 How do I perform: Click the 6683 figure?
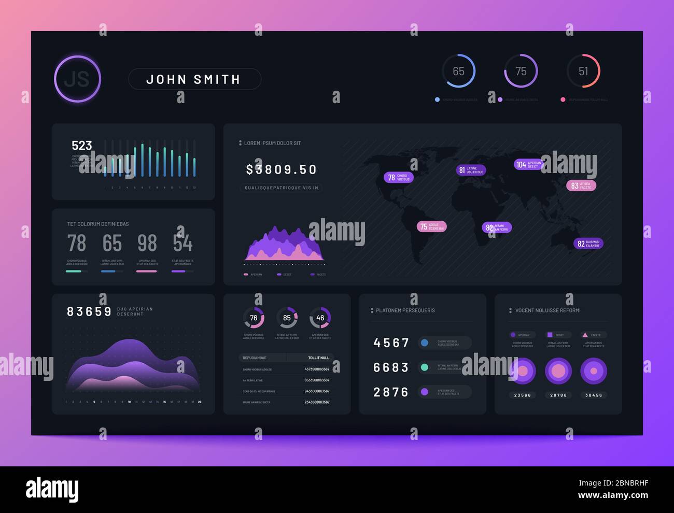pyautogui.click(x=391, y=367)
